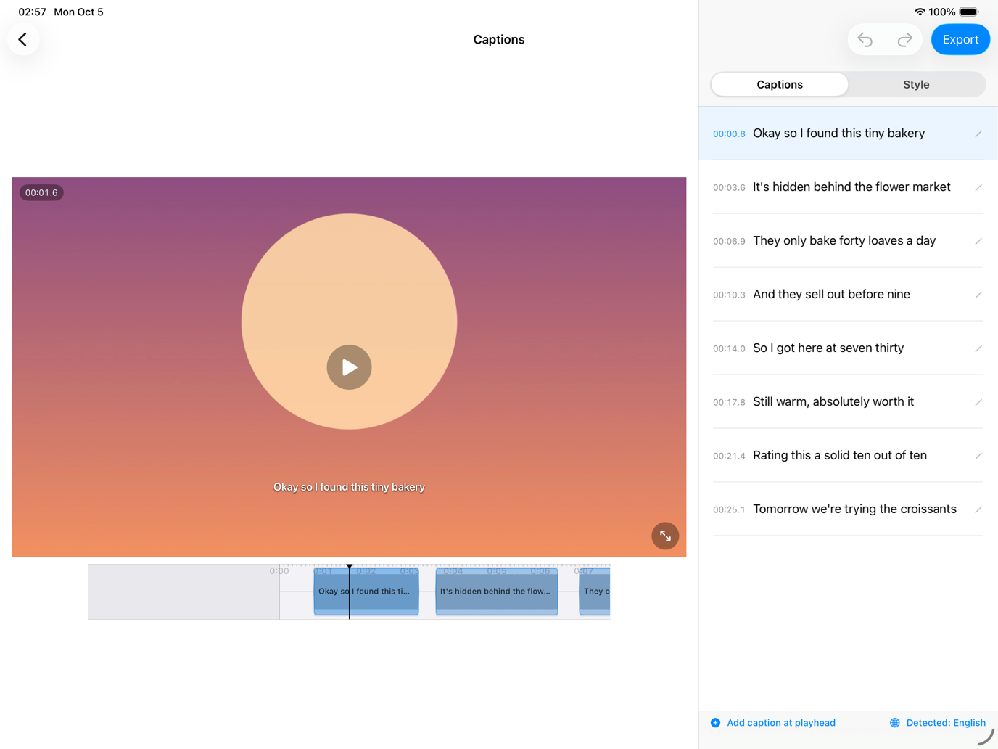Click the 00:01.6 timecode badge on video
The height and width of the screenshot is (749, 998).
point(41,192)
